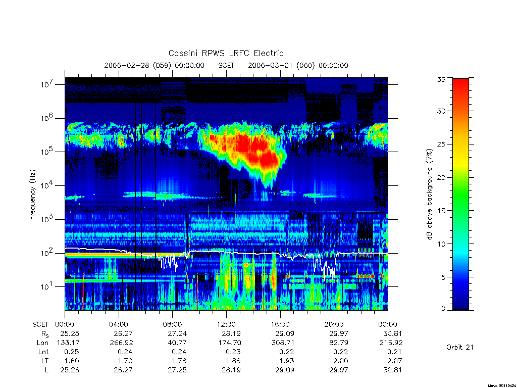Click the 'frequency (Hz)' axis label

click(32, 195)
